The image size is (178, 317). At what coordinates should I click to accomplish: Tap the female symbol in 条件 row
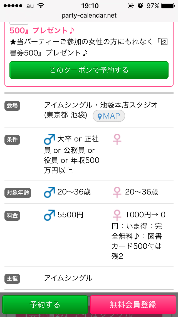coord(117,139)
